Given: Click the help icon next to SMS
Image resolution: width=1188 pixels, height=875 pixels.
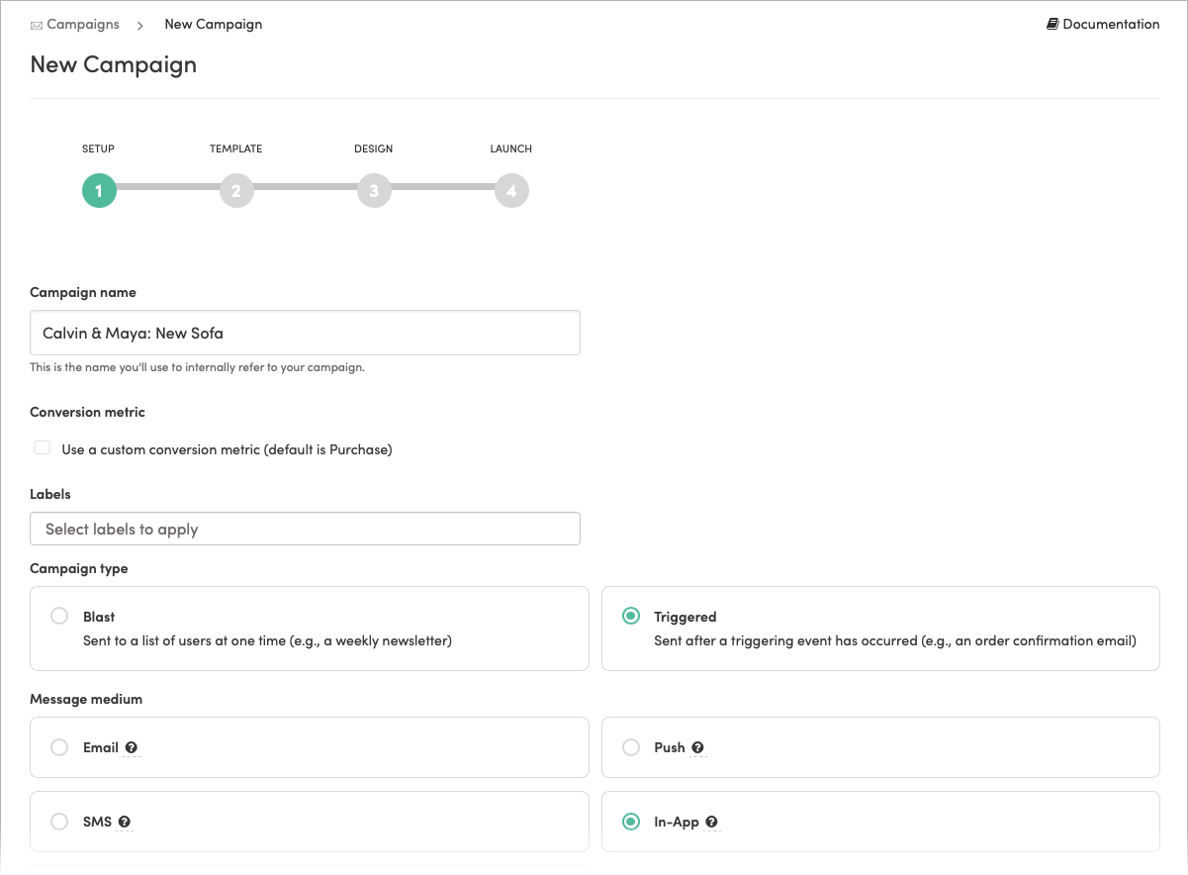Looking at the screenshot, I should click(125, 823).
